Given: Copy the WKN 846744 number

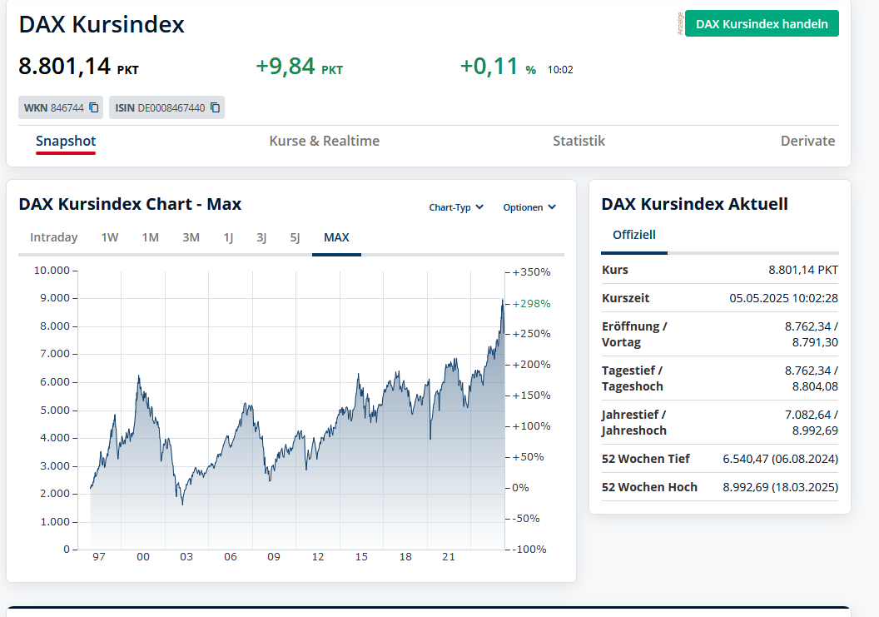Looking at the screenshot, I should point(94,107).
